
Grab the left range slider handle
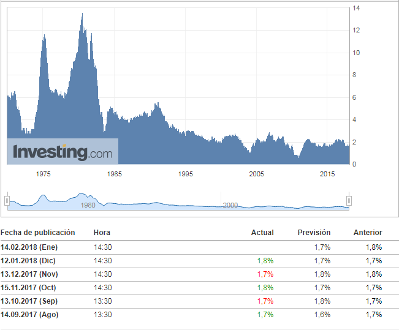coord(7,200)
